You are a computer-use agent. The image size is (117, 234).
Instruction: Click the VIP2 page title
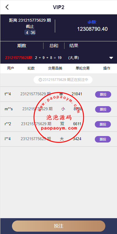pyautogui.click(x=58, y=7)
